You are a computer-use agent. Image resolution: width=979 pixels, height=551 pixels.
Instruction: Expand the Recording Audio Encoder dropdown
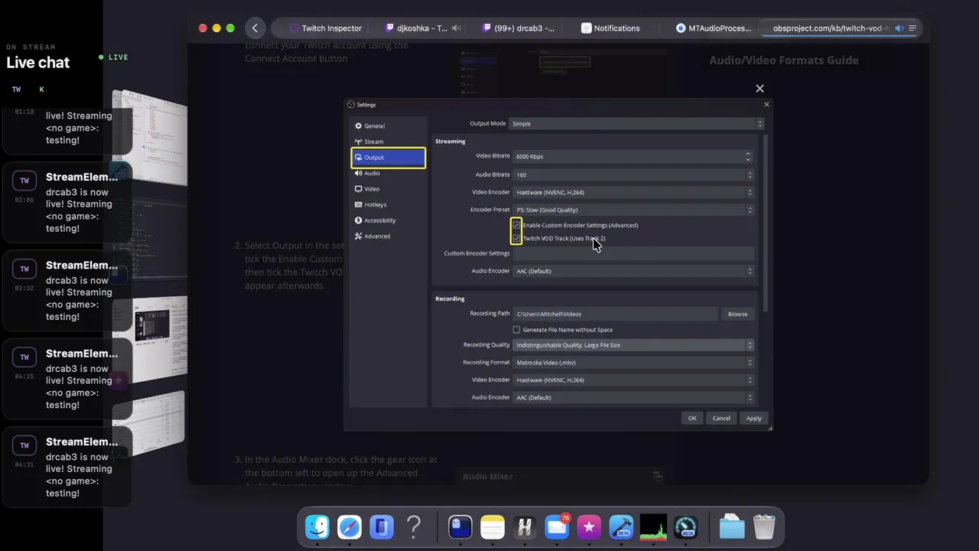pos(634,398)
